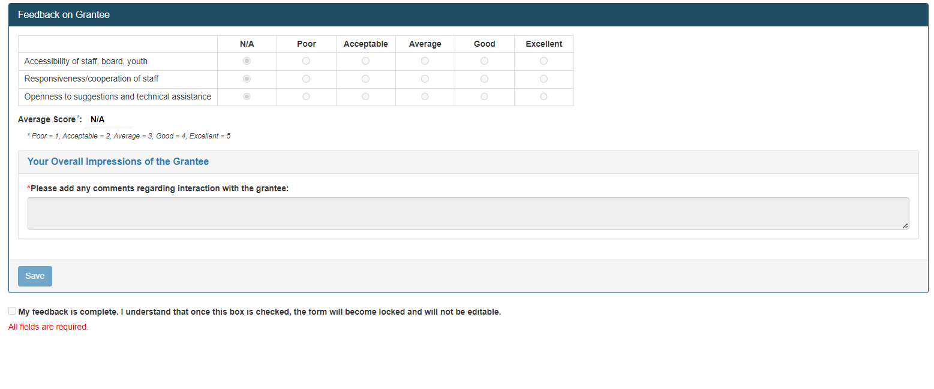The height and width of the screenshot is (389, 934).
Task: Rate Accessibility of staff as Poor
Action: [x=306, y=61]
